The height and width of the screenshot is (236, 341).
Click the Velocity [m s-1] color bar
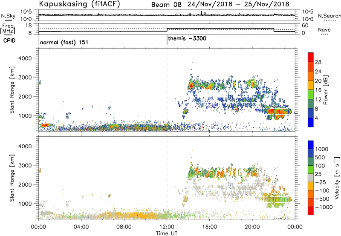[x=311, y=178]
